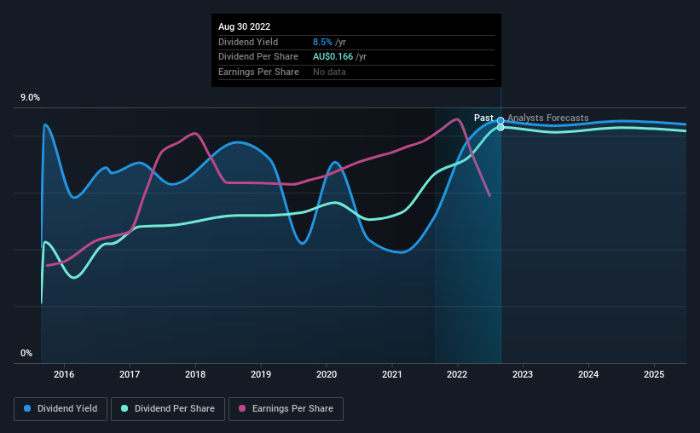Click the 2020 x-axis year label
This screenshot has height=433, width=700.
(327, 374)
